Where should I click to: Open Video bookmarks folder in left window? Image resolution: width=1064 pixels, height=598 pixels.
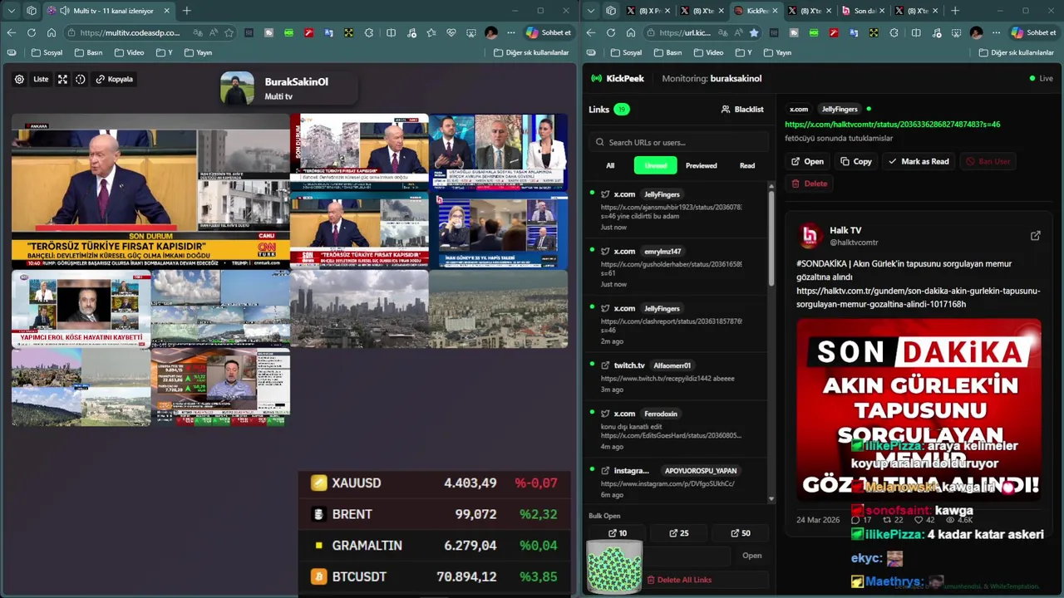click(x=129, y=52)
